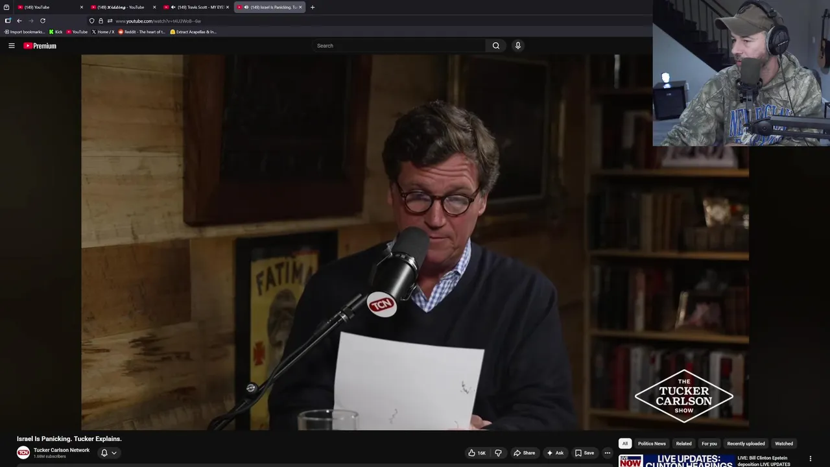Open site permissions icon in address bar
The height and width of the screenshot is (467, 830).
tap(110, 21)
